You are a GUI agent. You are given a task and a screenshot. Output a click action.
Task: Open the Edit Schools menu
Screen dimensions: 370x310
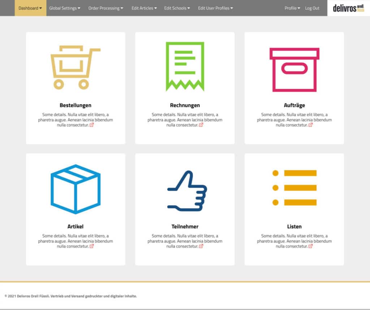(177, 8)
